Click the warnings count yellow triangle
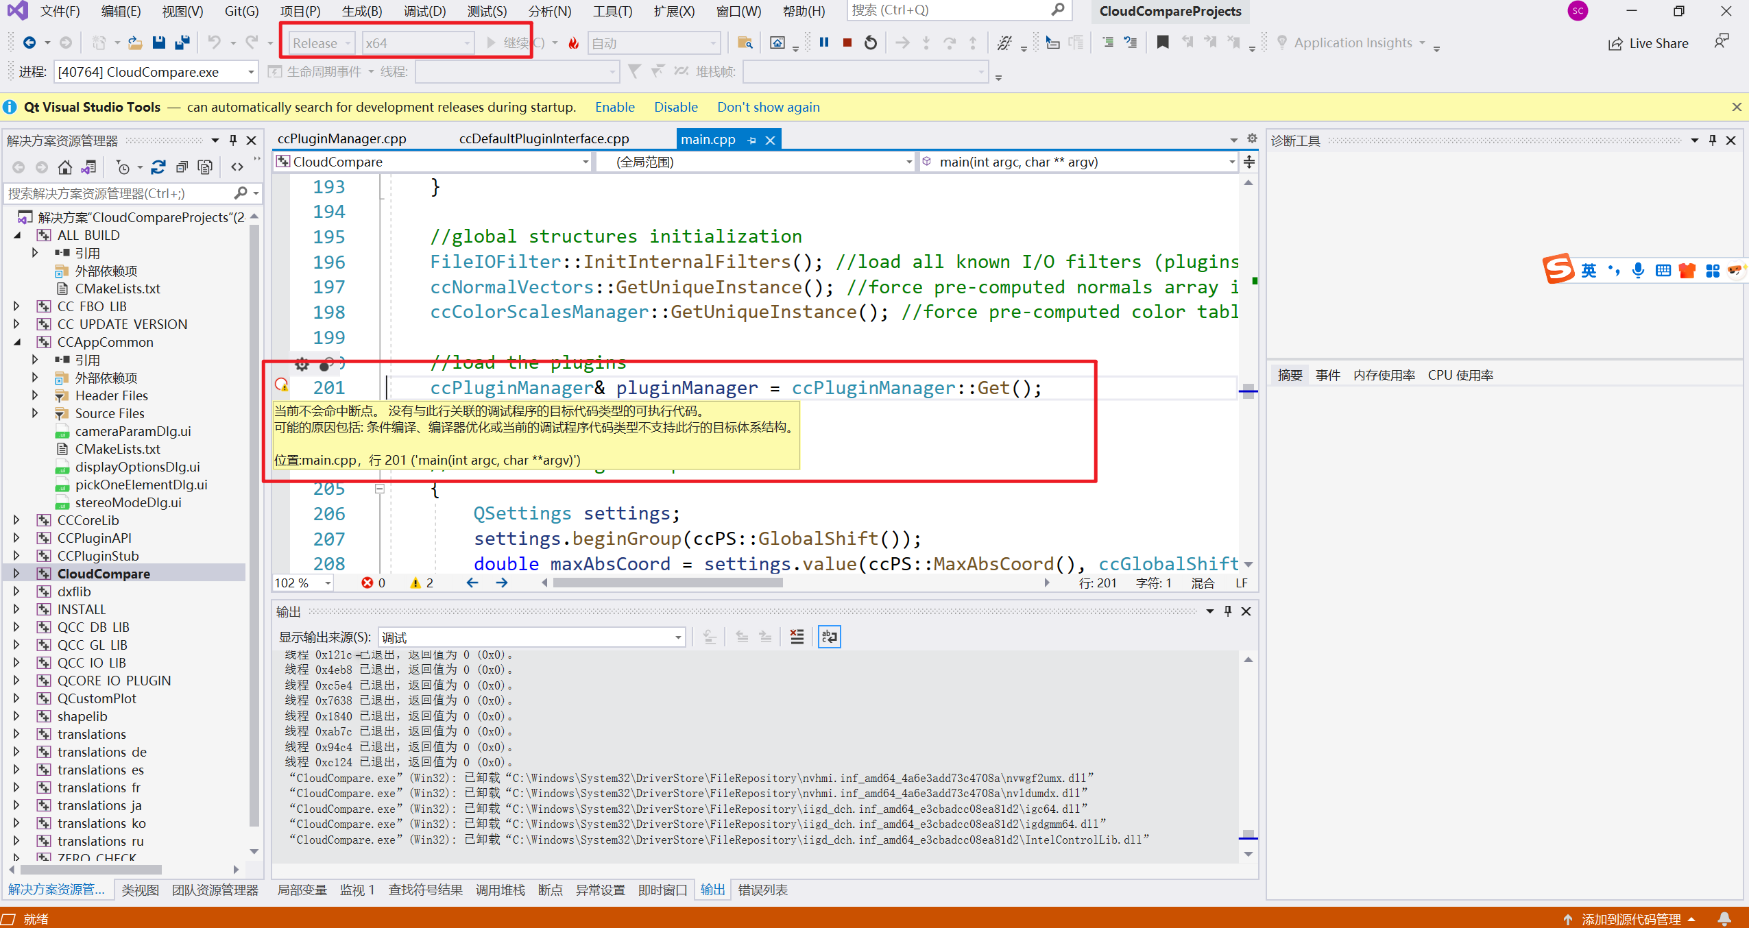This screenshot has height=928, width=1749. click(415, 583)
